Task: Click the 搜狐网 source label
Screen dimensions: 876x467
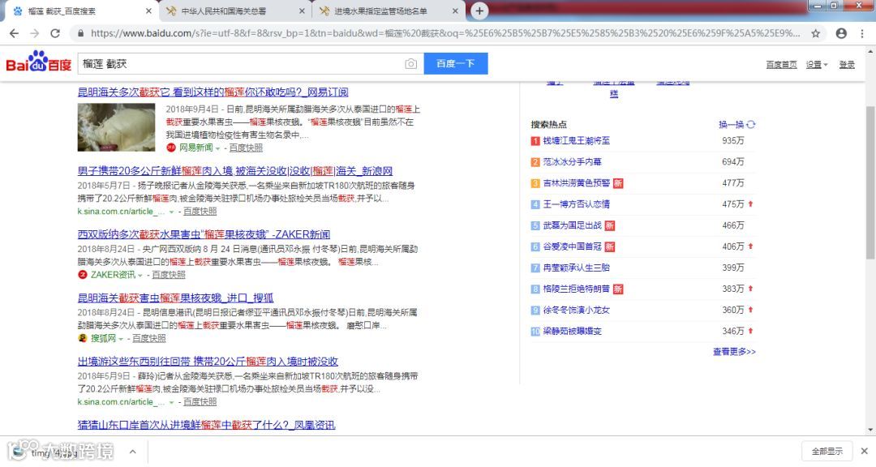Action: [x=103, y=339]
